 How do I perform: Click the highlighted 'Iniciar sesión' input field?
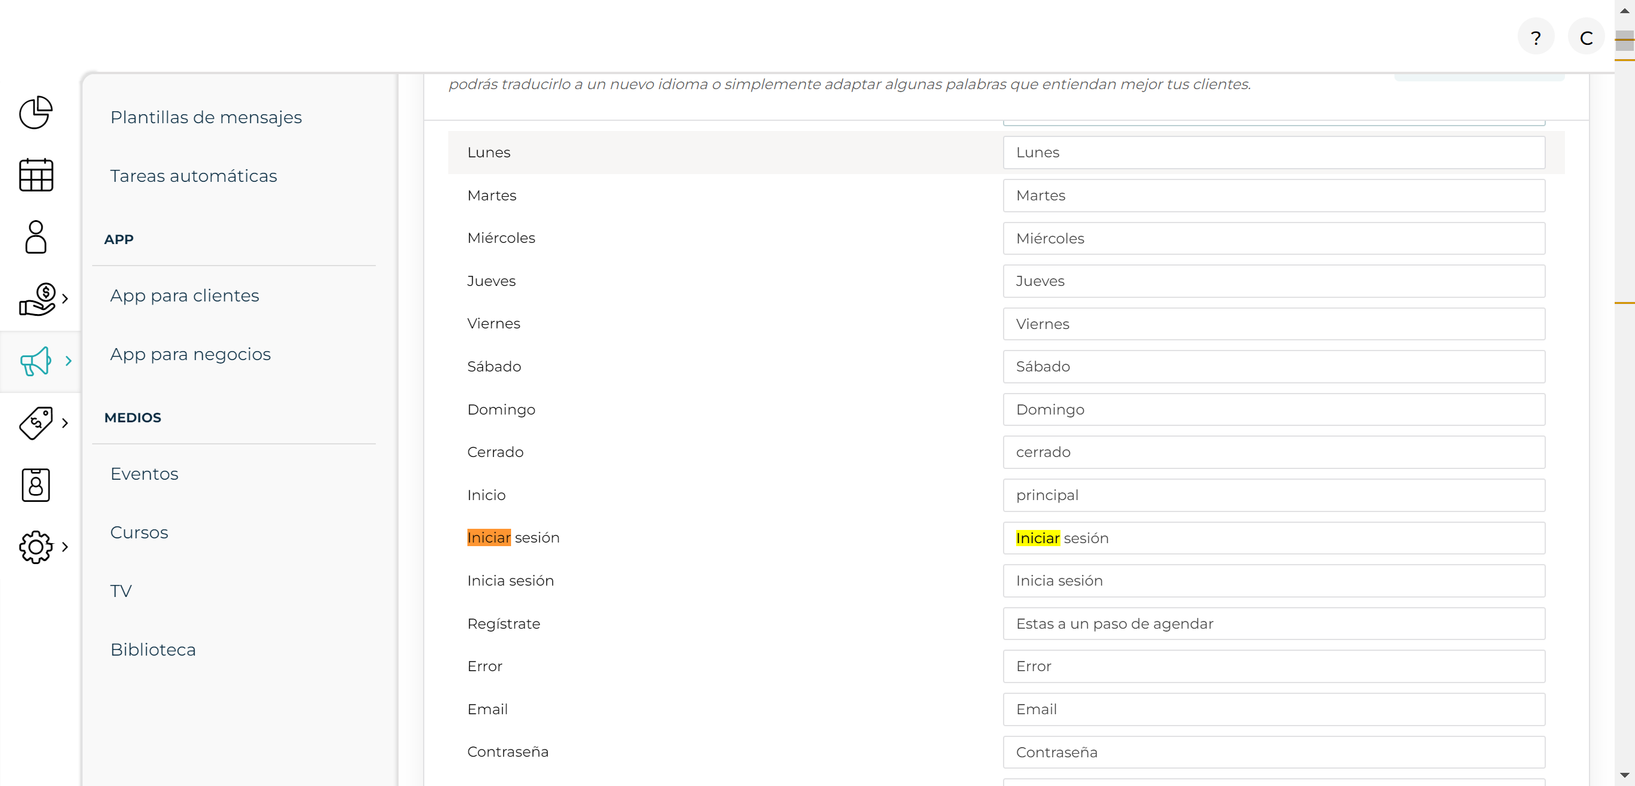pos(1274,538)
